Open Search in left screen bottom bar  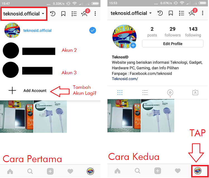click(x=30, y=171)
